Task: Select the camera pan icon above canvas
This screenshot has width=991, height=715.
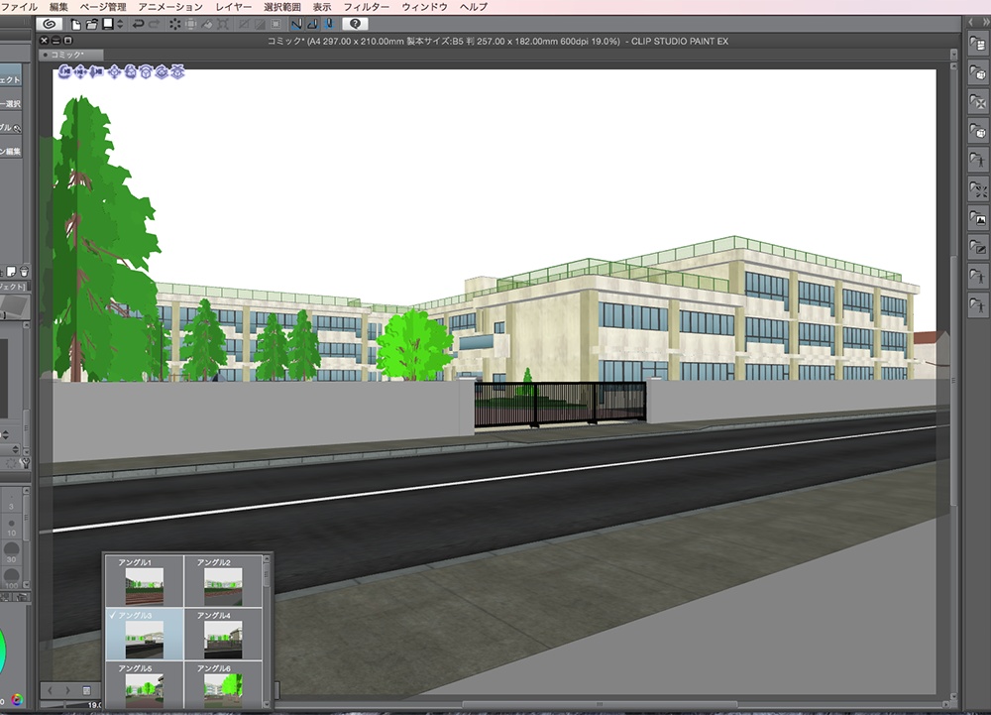Action: (x=81, y=72)
